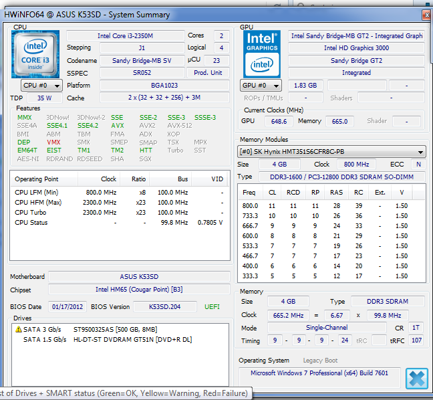Click the yellow warning icon beside SATA 3 Gb/s
Image resolution: width=433 pixels, height=400 pixels.
coord(19,329)
